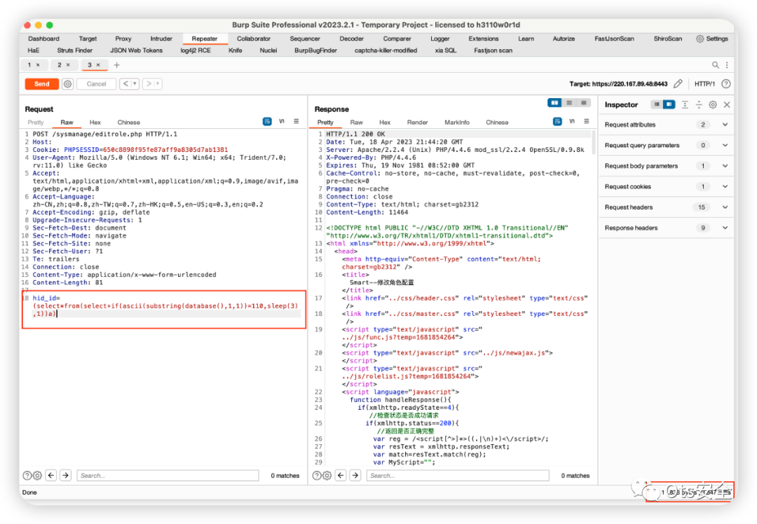
Task: Expand Request body parameters section
Action: point(667,166)
